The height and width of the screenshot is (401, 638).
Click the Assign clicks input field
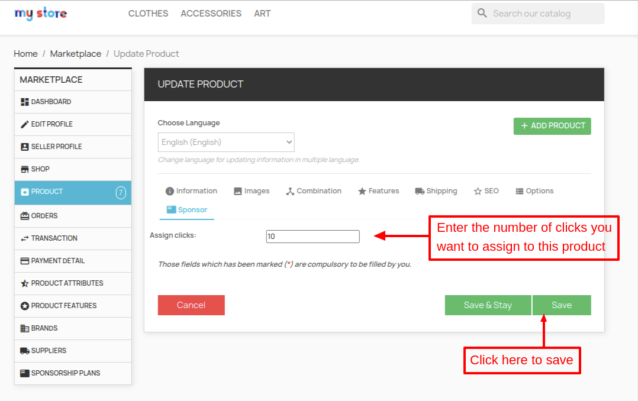point(312,237)
